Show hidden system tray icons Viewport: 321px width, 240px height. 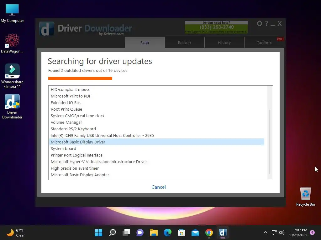click(265, 232)
